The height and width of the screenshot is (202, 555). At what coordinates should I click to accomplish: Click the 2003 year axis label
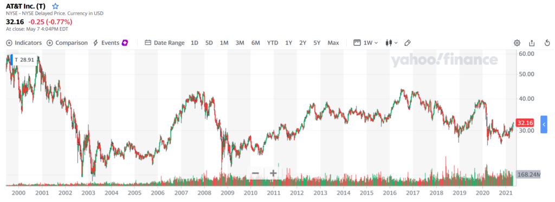(x=88, y=193)
